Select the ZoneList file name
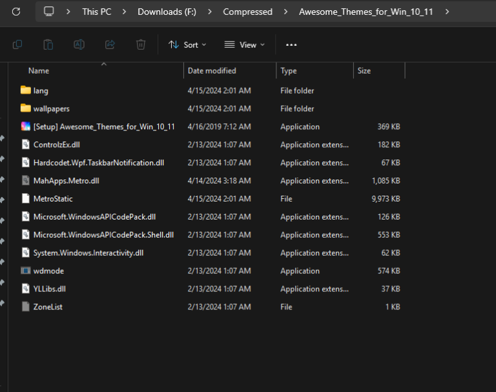 [x=48, y=307]
